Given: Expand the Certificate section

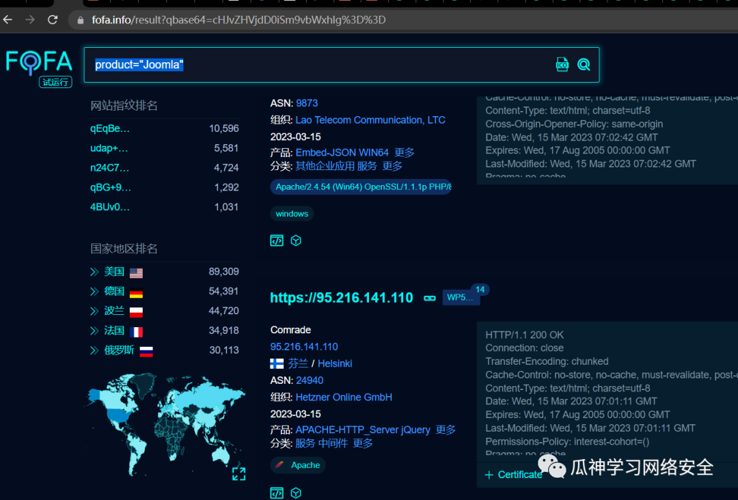Looking at the screenshot, I should (514, 475).
